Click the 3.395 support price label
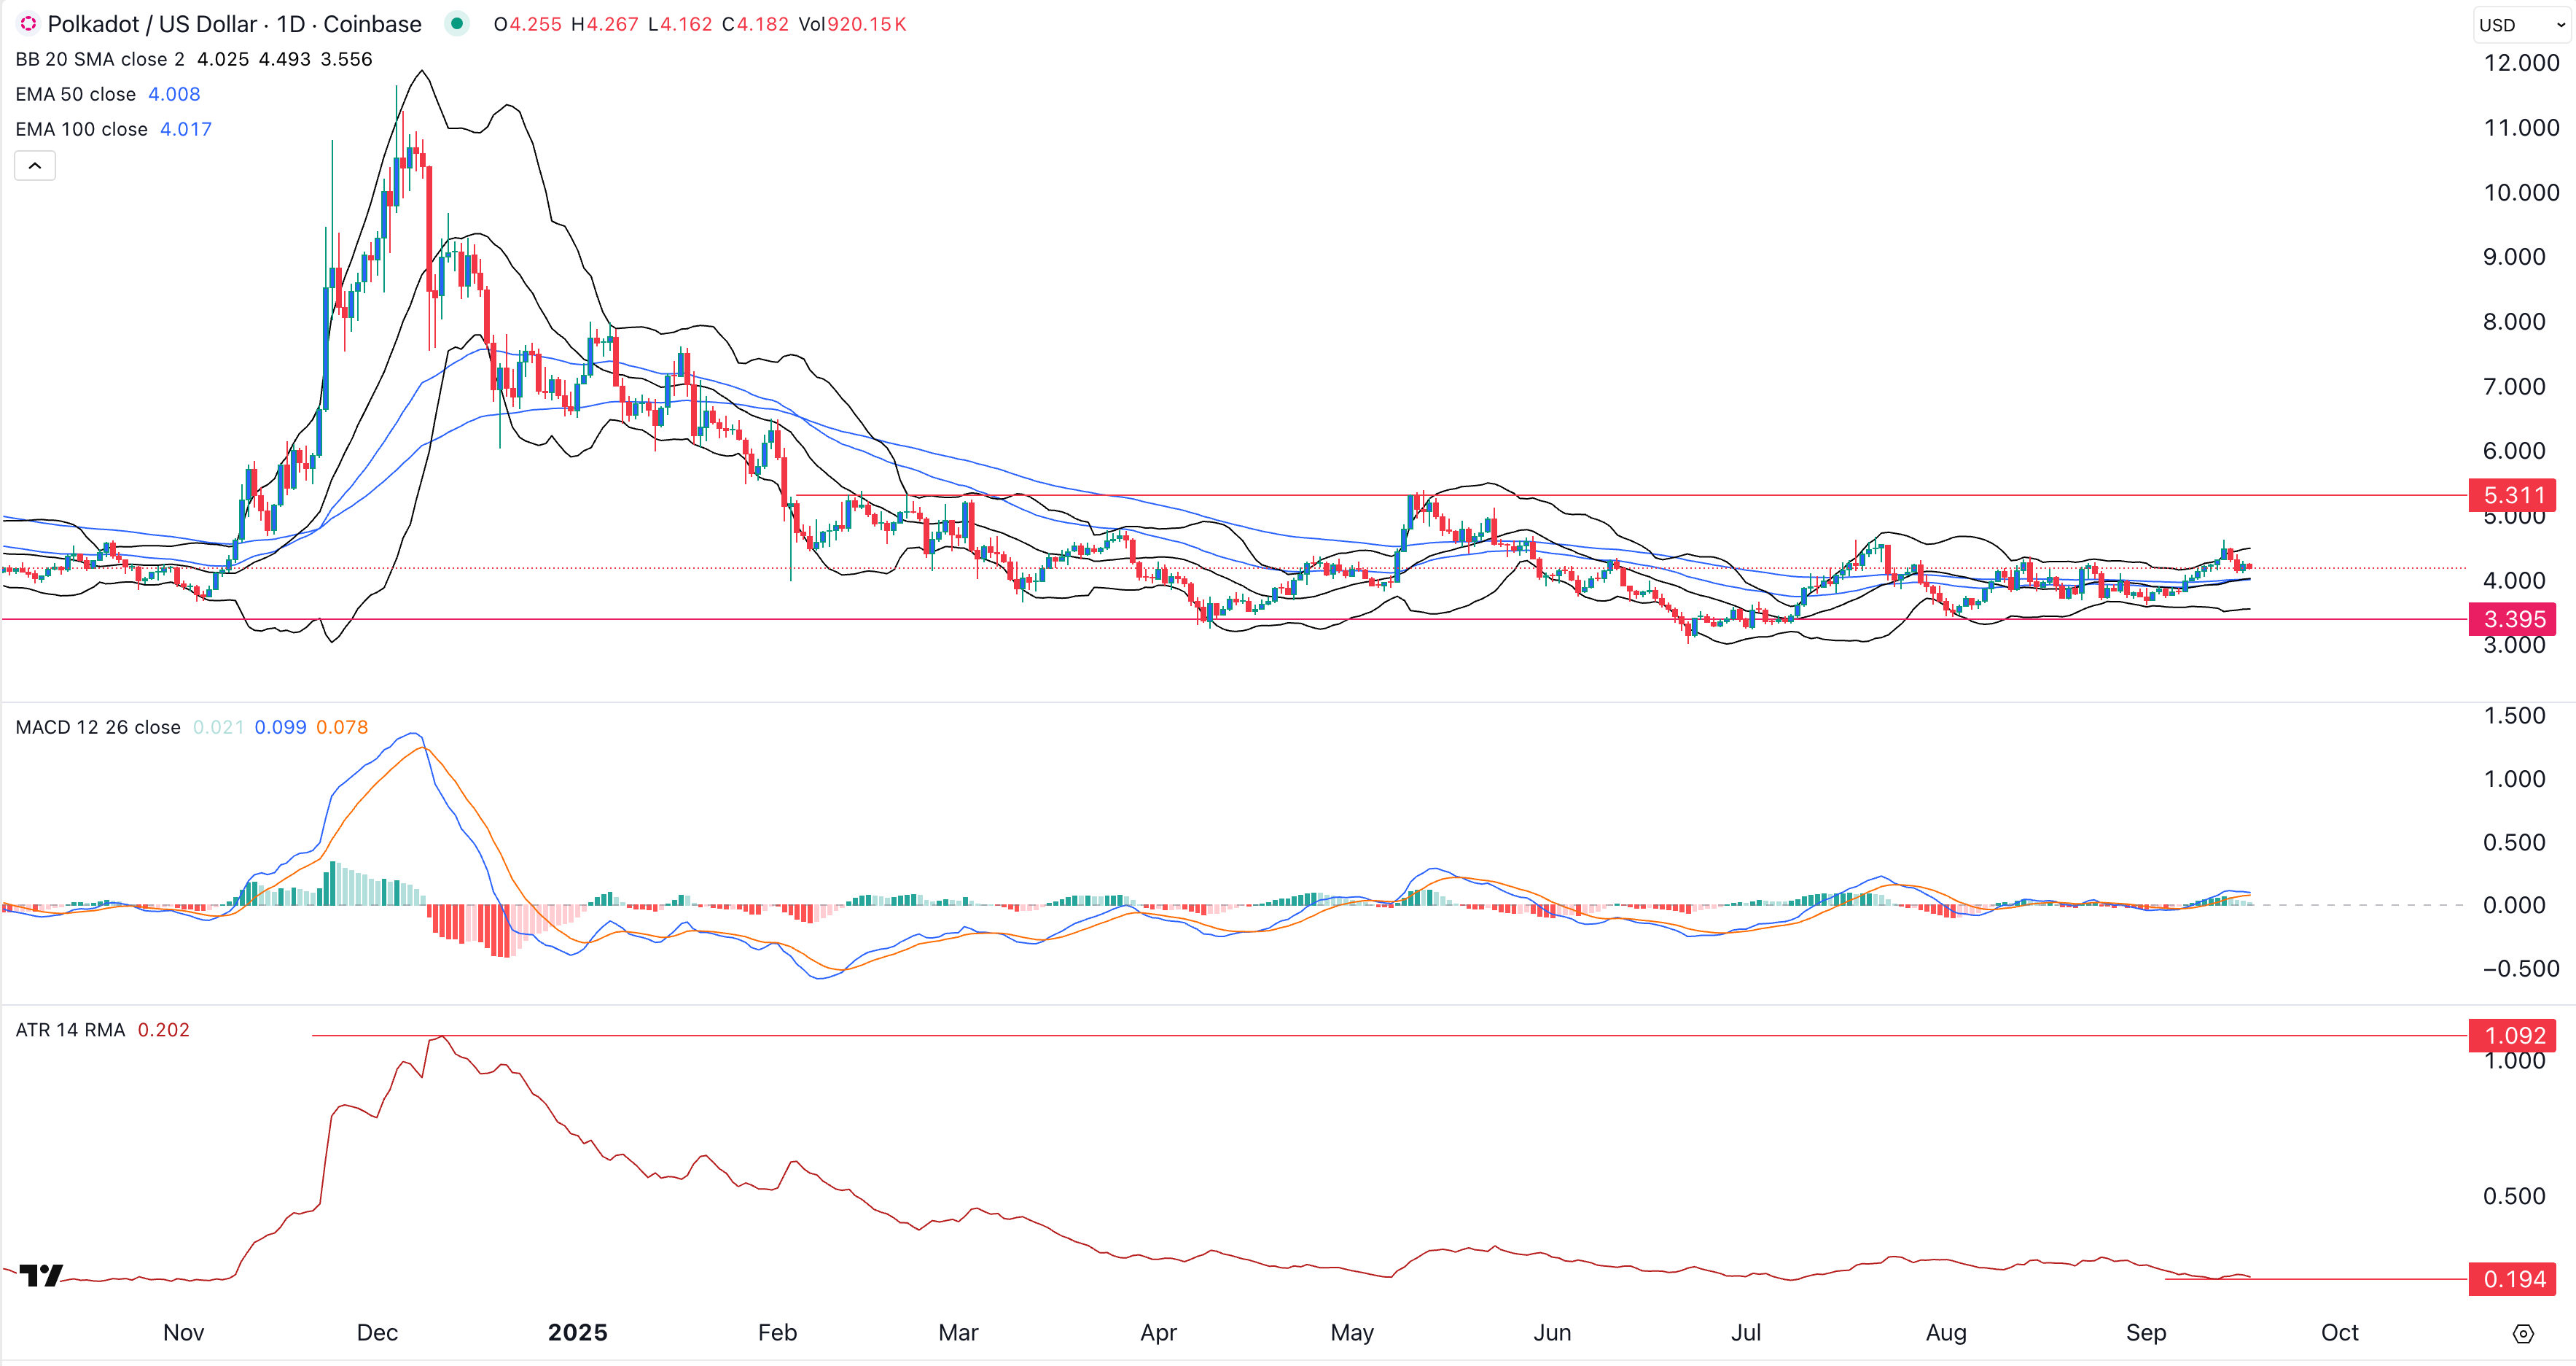 click(x=2512, y=619)
